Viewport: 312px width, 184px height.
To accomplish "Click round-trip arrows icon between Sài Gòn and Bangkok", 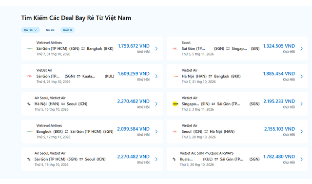I will point(83,49).
